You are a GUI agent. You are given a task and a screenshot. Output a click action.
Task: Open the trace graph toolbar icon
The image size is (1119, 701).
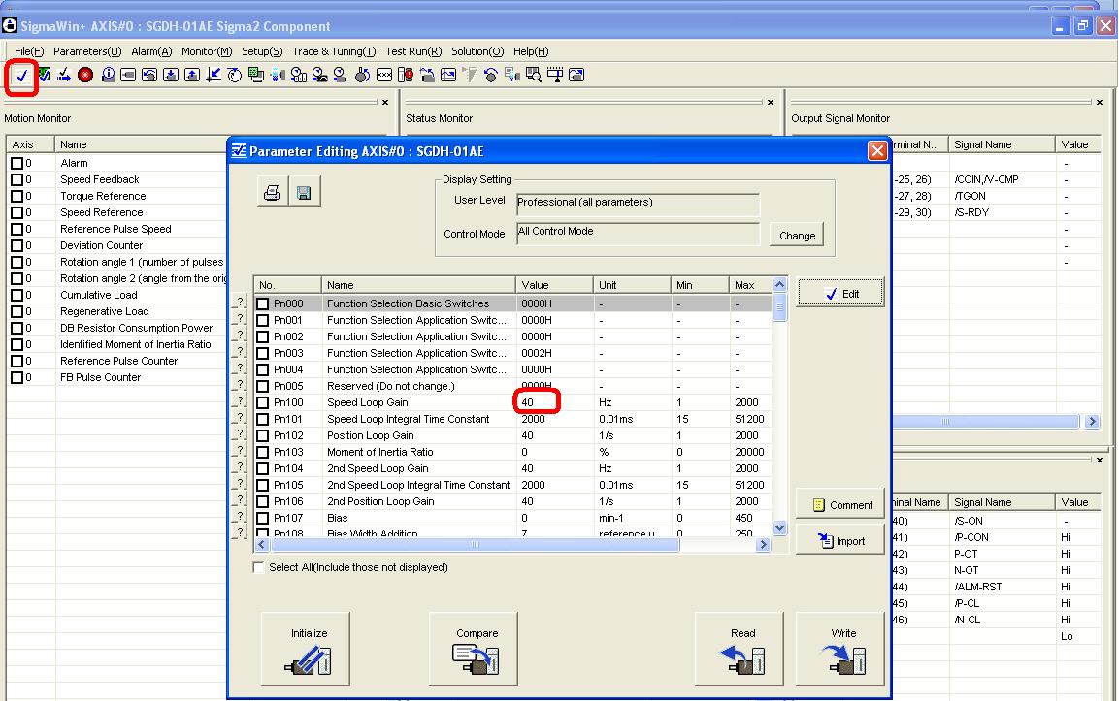(448, 74)
